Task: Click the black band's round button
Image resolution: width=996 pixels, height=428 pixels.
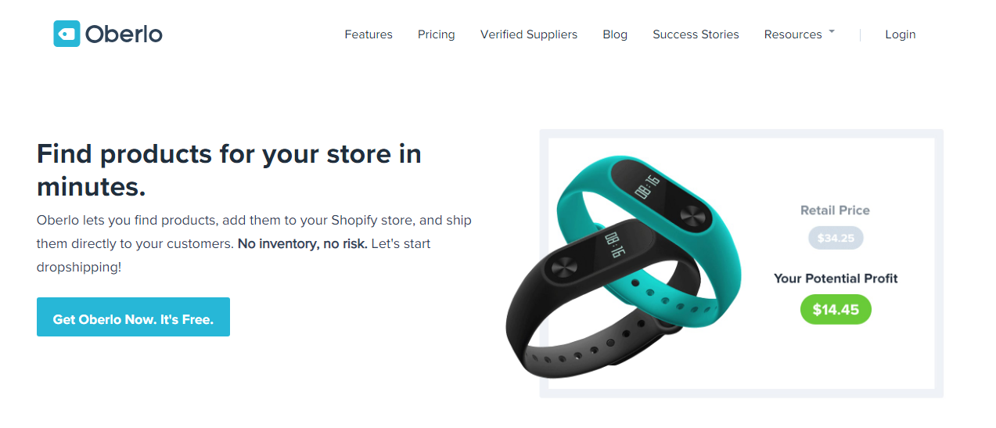Action: [x=563, y=268]
